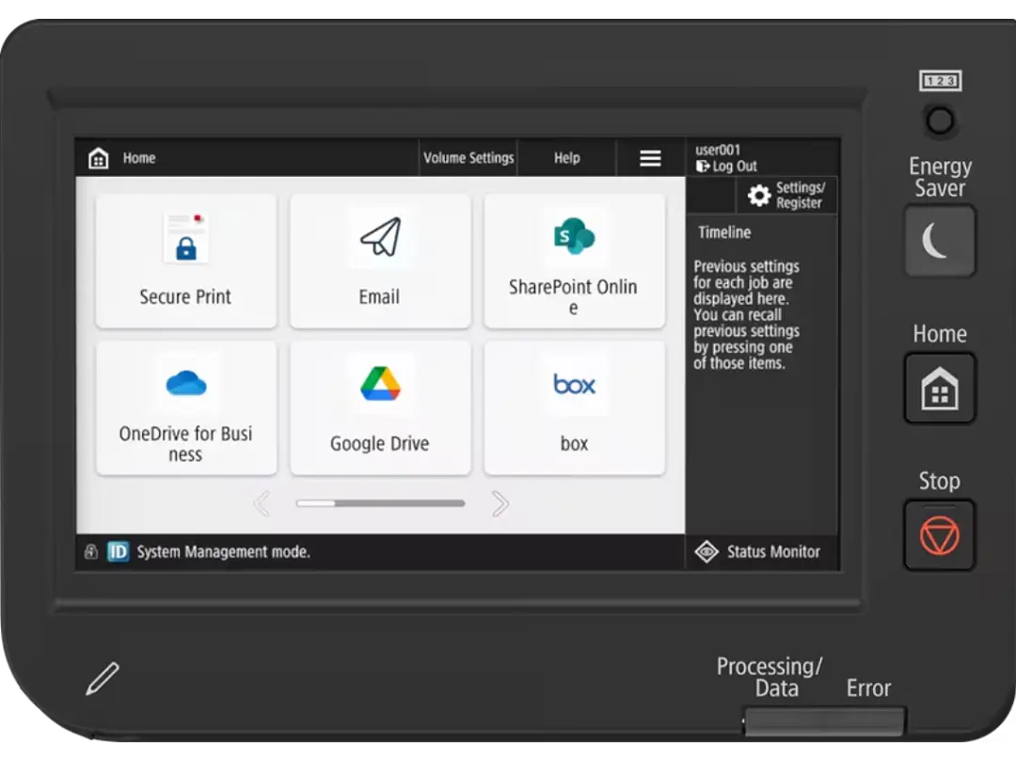Click the 'Error' indicator label
Screen dimensions: 1016x762
(868, 688)
